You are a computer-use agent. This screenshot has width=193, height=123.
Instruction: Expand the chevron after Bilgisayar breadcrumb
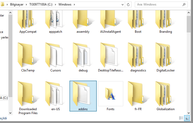(x=27, y=4)
